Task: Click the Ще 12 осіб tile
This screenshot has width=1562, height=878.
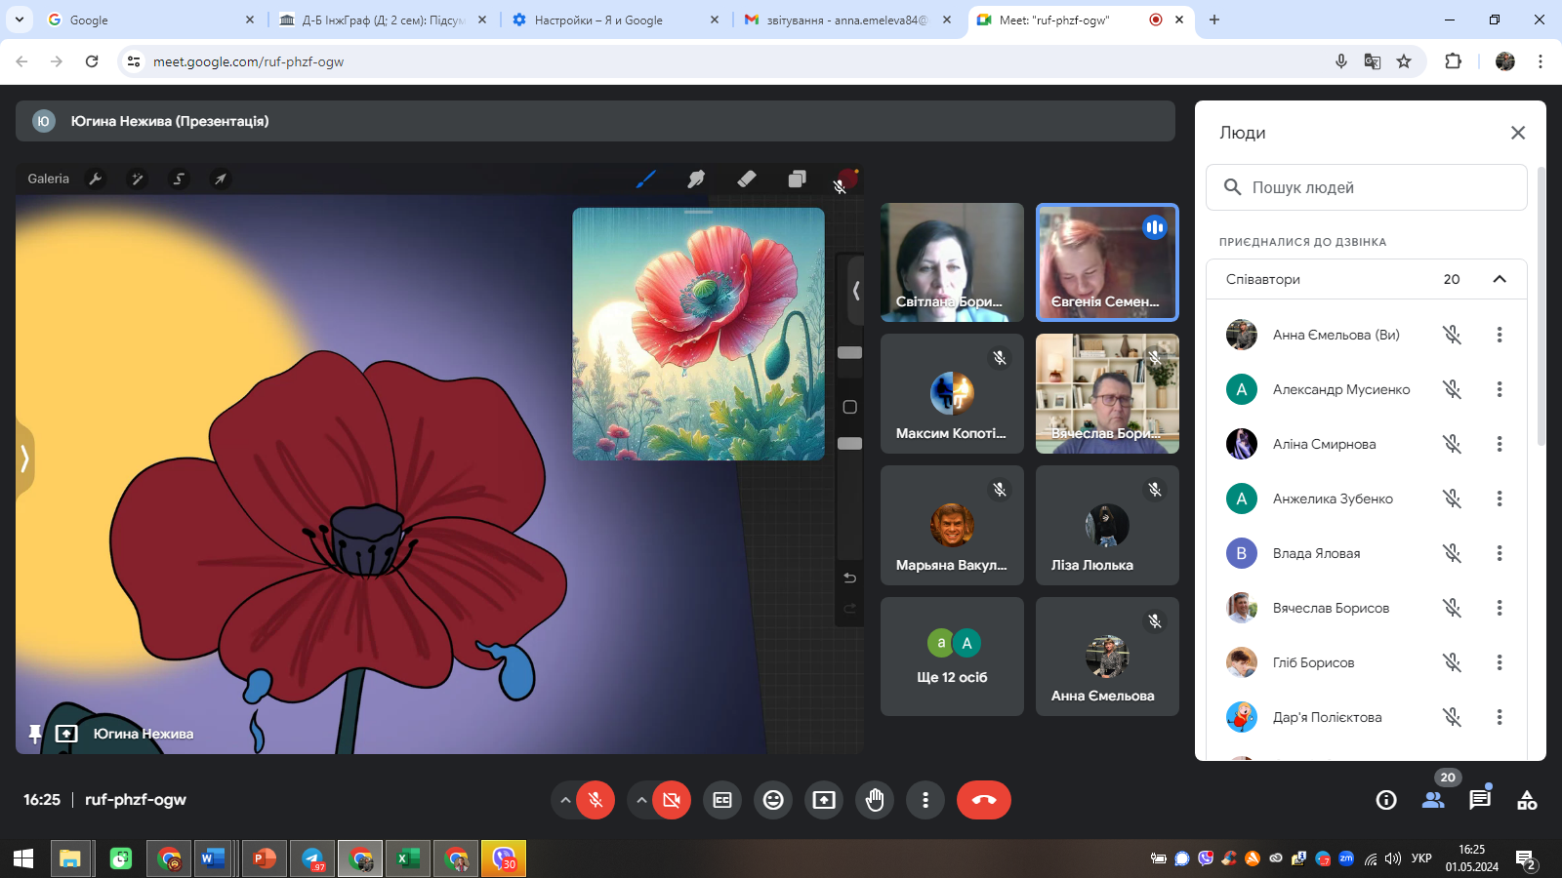Action: click(952, 657)
